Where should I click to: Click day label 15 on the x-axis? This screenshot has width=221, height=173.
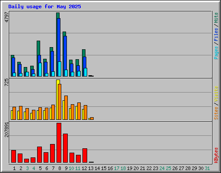click(x=104, y=168)
